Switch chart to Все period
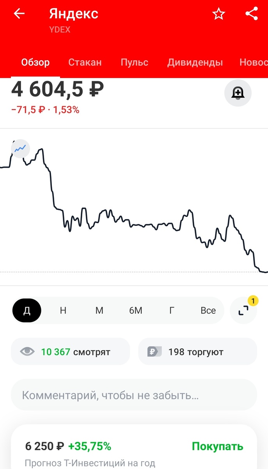268x469 pixels. click(208, 310)
